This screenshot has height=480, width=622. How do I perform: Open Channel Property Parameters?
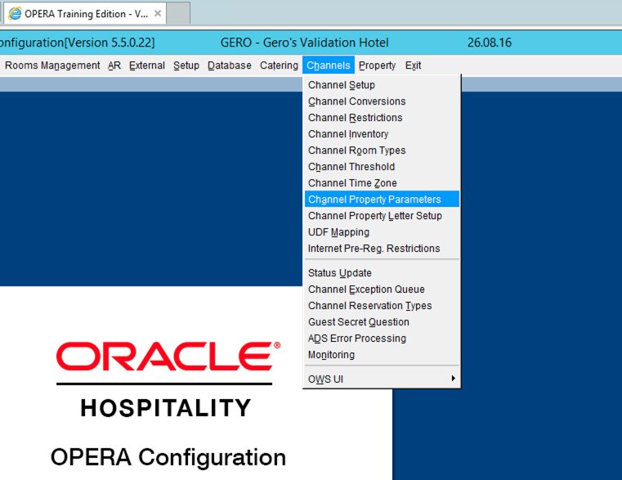382,199
